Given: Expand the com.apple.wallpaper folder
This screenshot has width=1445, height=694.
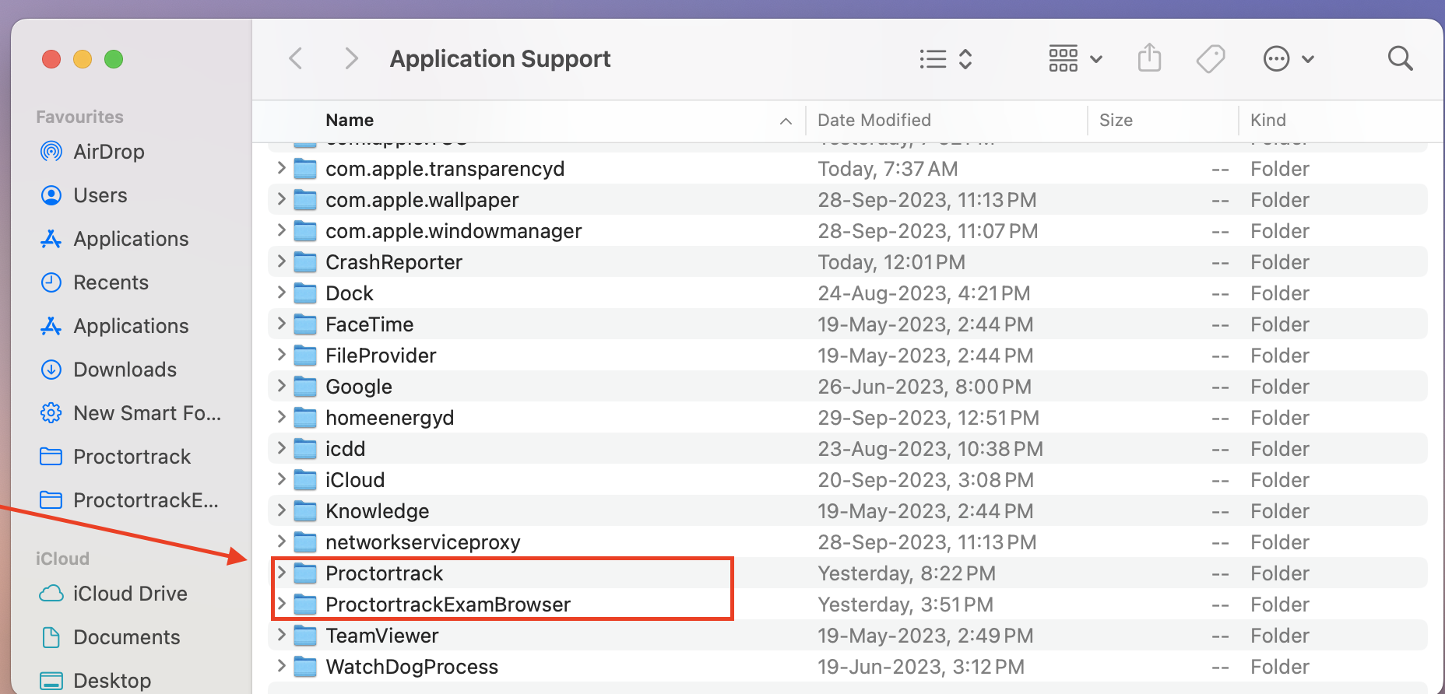Looking at the screenshot, I should point(282,199).
